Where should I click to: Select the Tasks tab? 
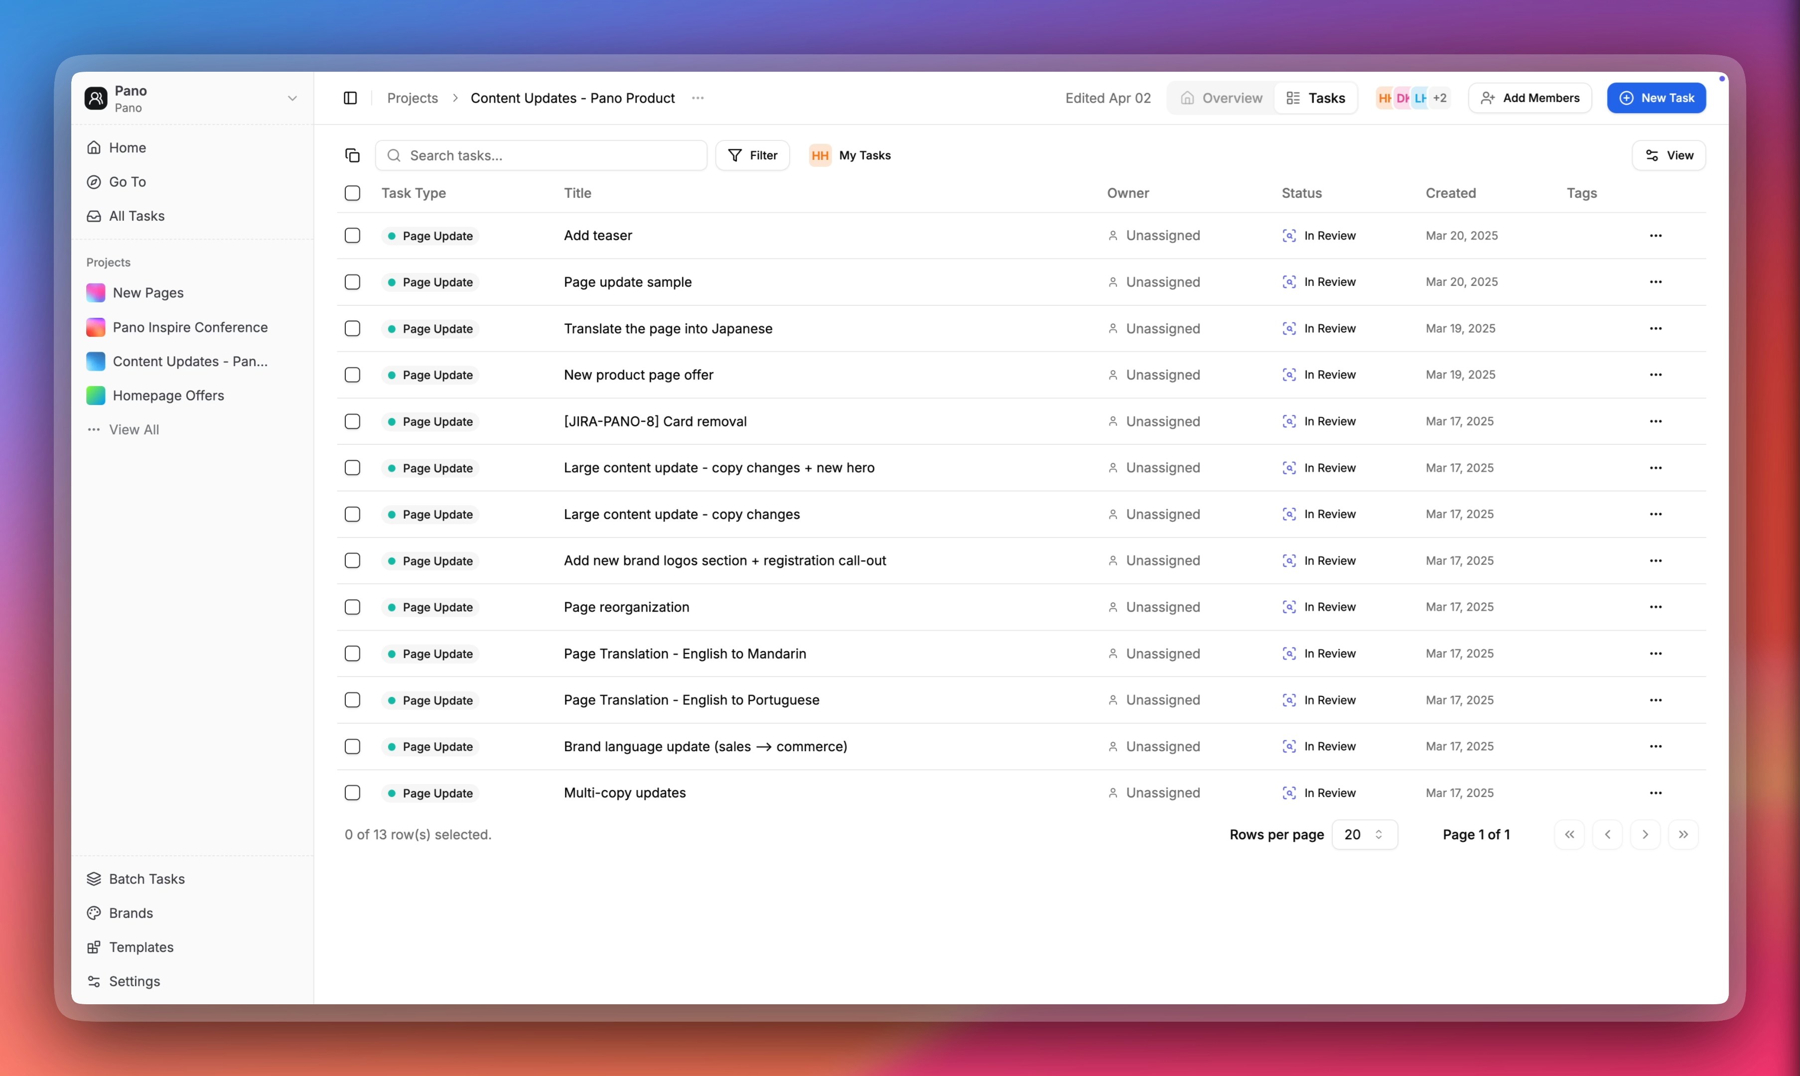point(1316,98)
